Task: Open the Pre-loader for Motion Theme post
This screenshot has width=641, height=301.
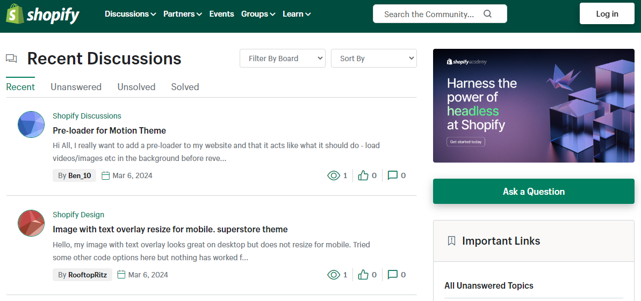Action: click(x=110, y=131)
